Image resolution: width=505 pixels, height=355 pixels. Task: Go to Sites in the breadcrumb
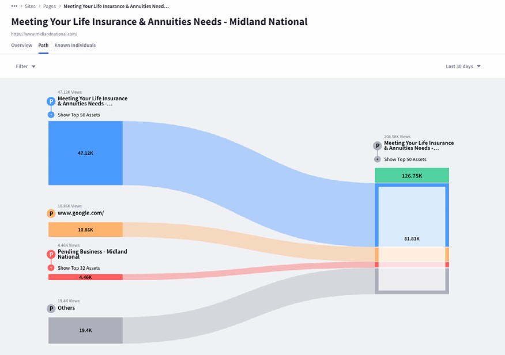31,6
